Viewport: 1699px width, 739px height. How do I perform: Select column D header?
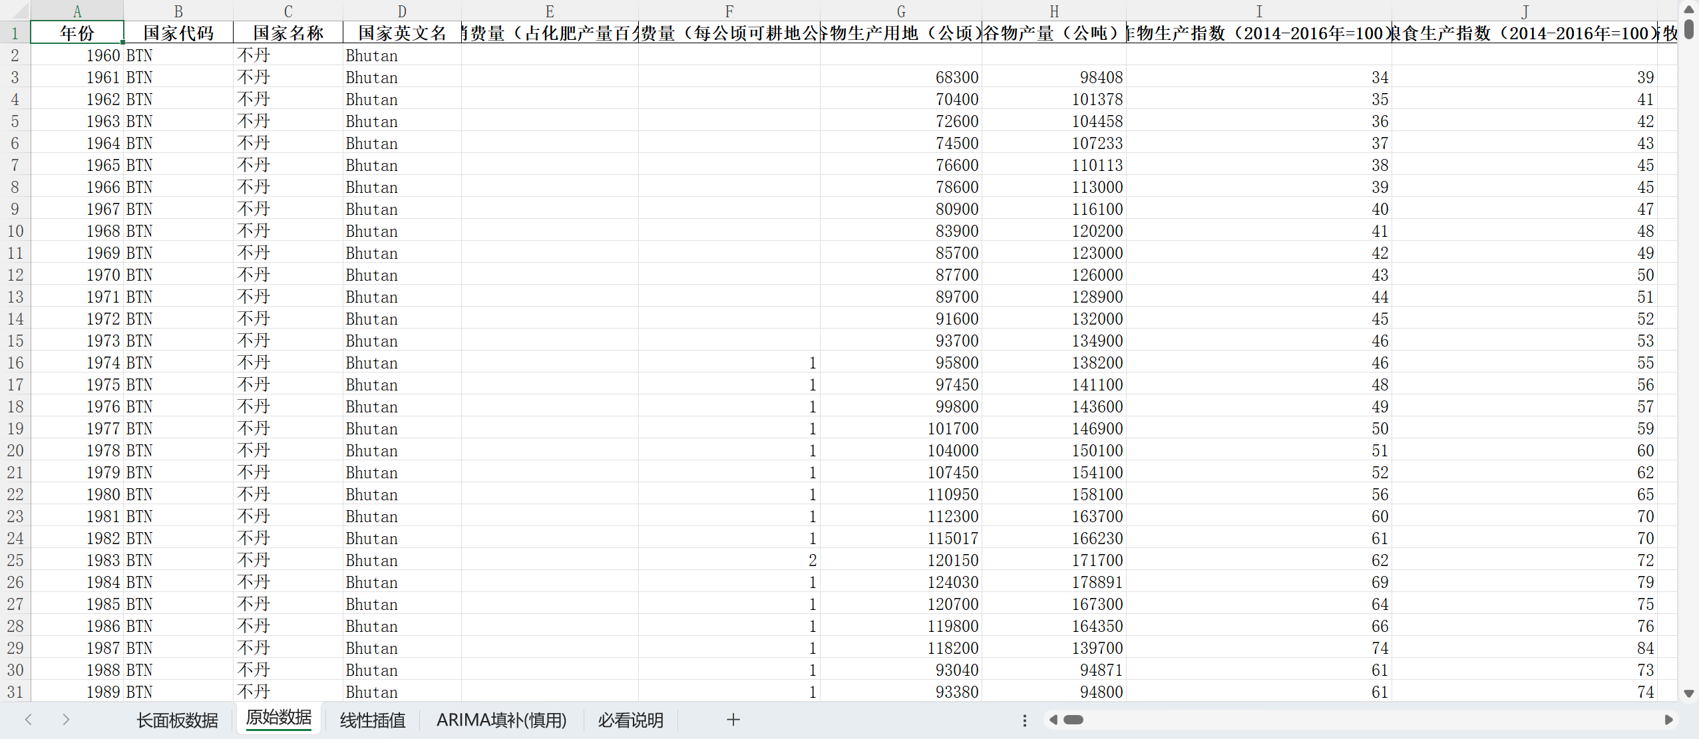(x=402, y=11)
